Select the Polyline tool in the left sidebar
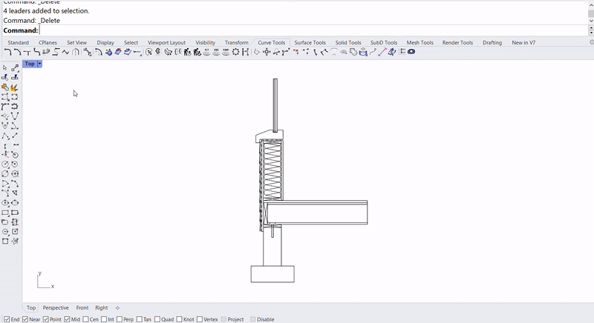The image size is (594, 323). point(5,136)
